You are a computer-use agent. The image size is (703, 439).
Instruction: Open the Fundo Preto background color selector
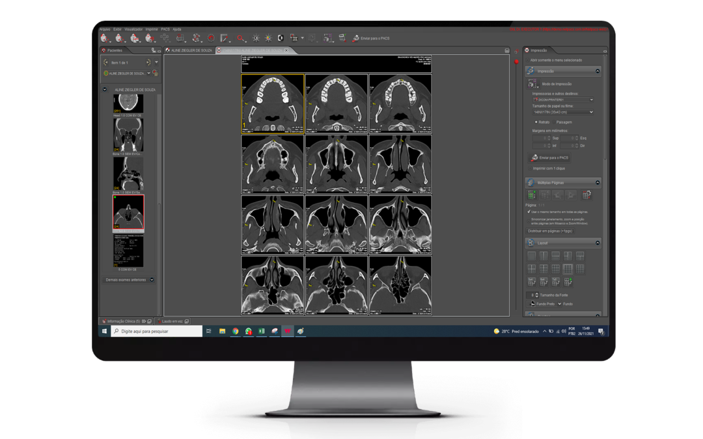click(x=544, y=304)
